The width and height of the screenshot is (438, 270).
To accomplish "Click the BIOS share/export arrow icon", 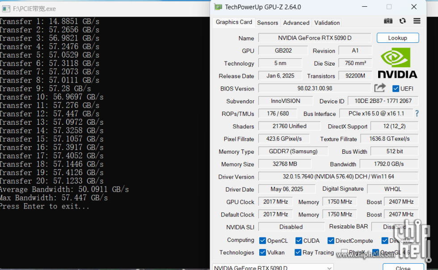I will pyautogui.click(x=380, y=88).
